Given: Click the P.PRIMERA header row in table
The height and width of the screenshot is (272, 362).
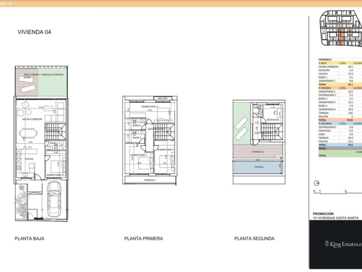Looking at the screenshot, I should 340,88.
